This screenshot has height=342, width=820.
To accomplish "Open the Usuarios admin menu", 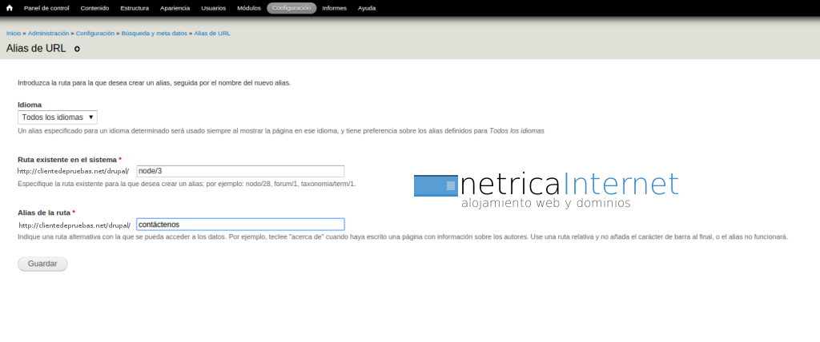I will coord(213,8).
